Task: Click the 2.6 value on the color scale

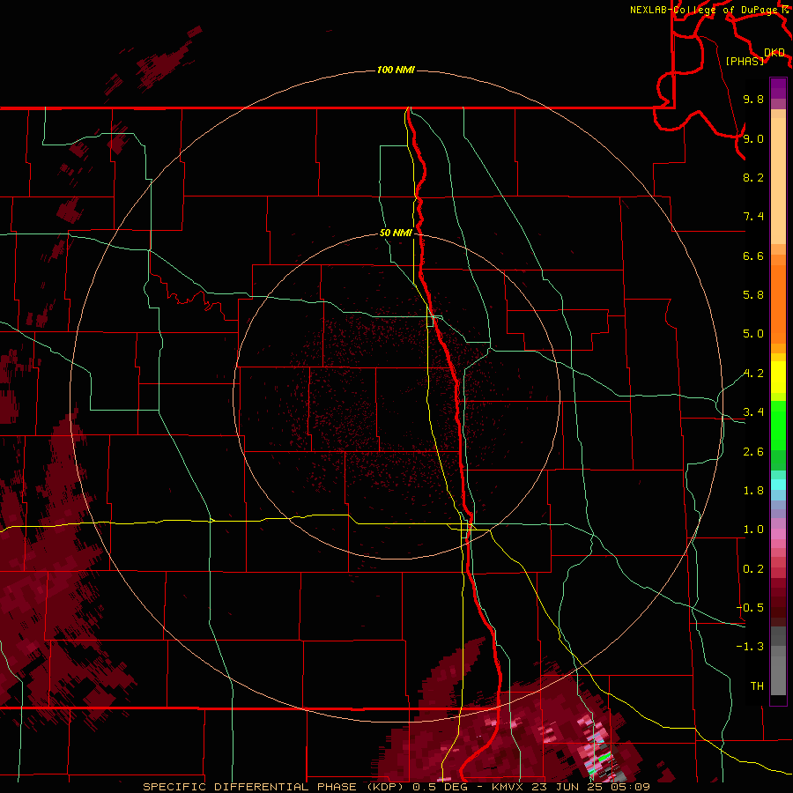Action: point(753,452)
